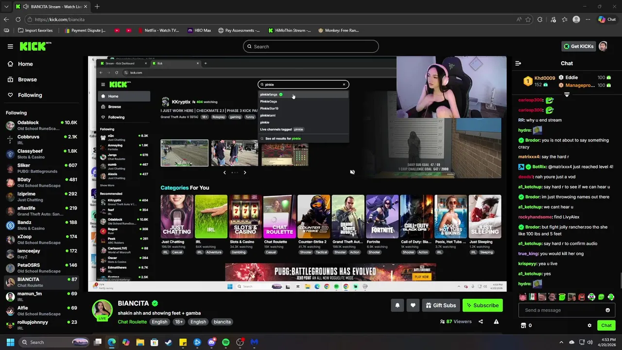
Task: Open the browser extensions icon
Action: point(540,19)
